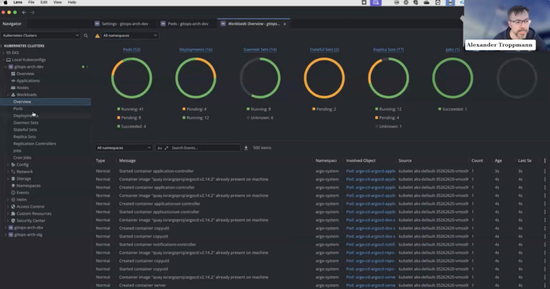Expand the Helm section chevron
The height and width of the screenshot is (289, 550).
8,200
